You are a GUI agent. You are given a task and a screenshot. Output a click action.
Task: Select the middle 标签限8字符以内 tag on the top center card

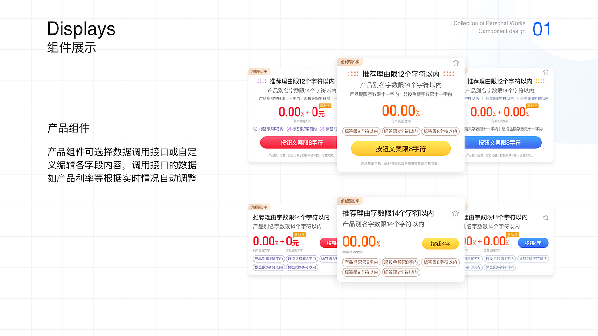401,132
